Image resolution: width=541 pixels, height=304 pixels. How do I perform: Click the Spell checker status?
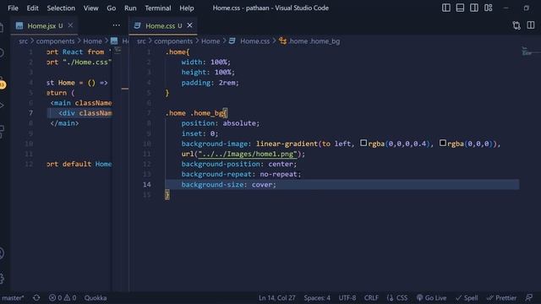[467, 298]
